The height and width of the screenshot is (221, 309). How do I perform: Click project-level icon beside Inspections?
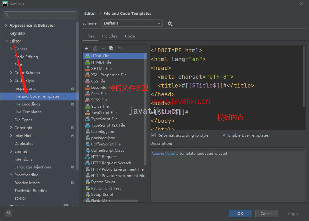[72, 88]
